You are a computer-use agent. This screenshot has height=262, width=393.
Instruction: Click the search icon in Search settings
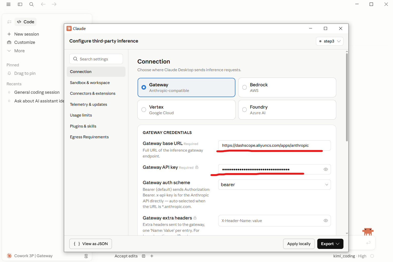point(75,59)
